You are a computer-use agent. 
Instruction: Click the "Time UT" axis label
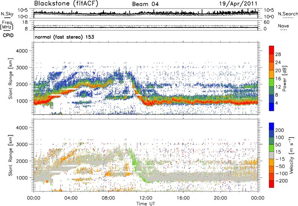tap(146, 204)
